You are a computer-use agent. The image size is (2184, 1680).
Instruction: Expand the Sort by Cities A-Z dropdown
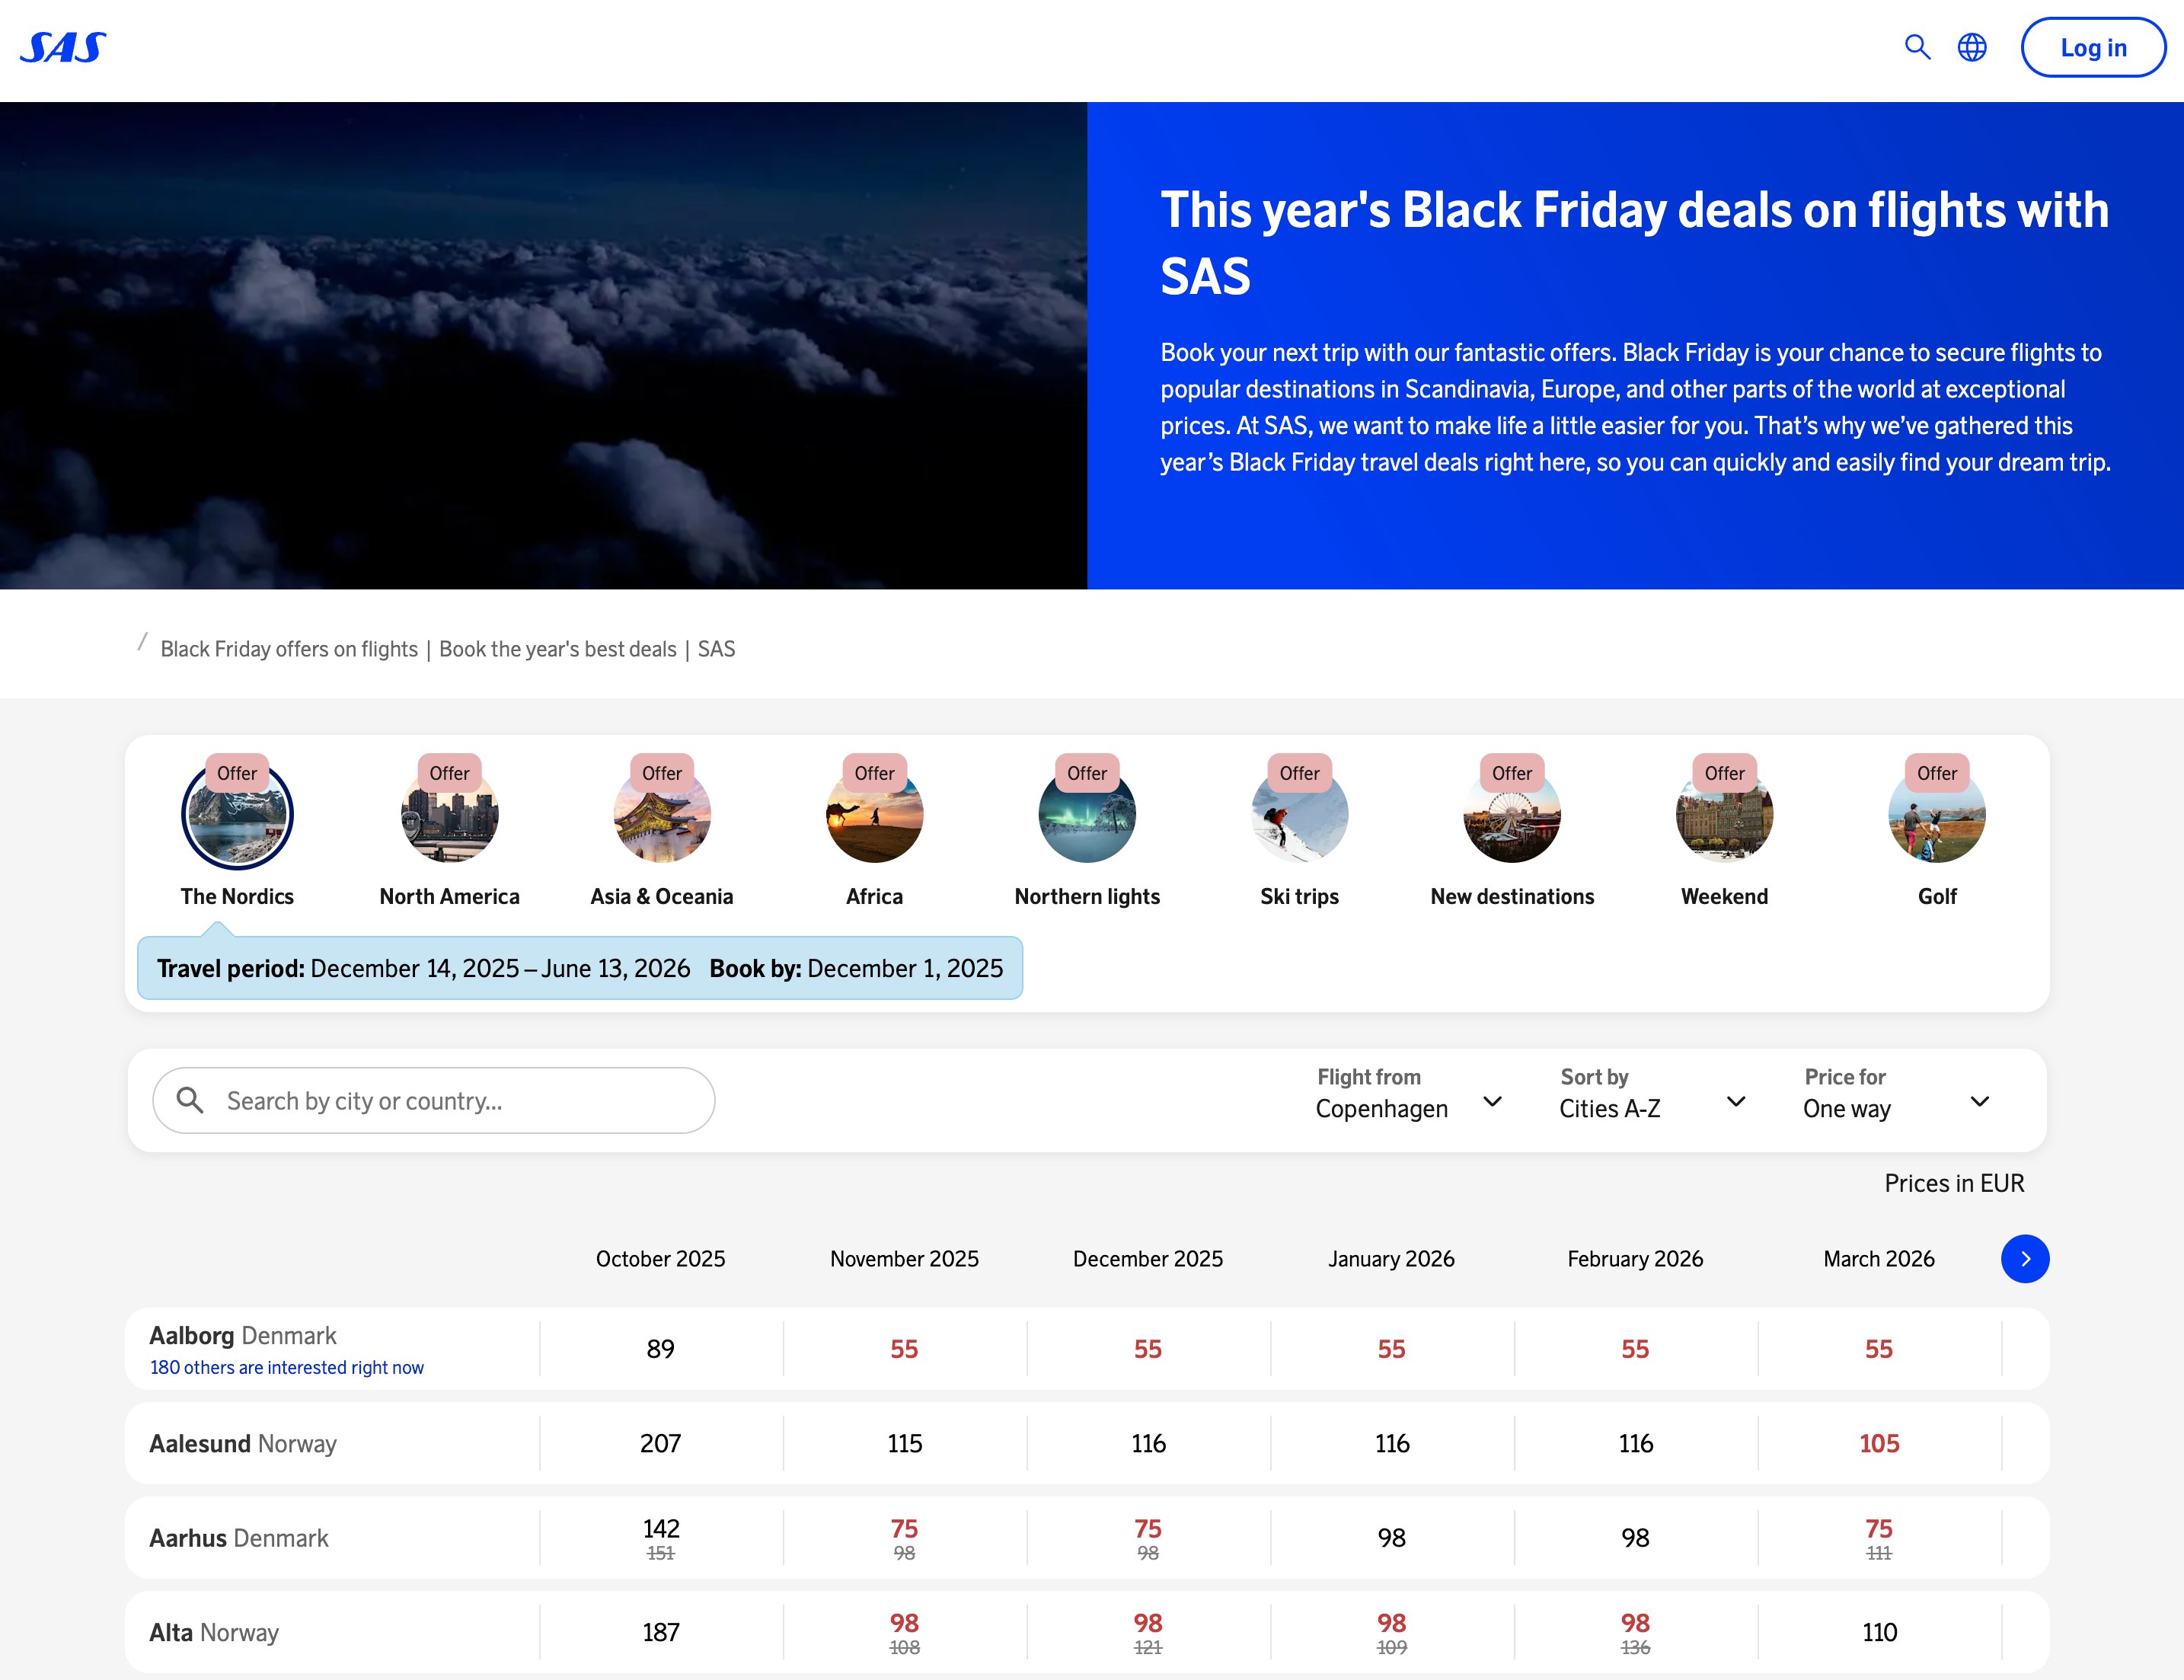(x=1650, y=1100)
